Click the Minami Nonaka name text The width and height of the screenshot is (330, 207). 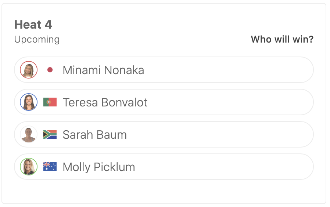(103, 70)
